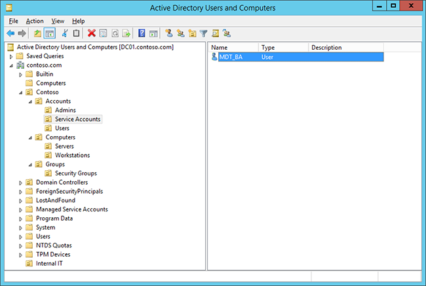Click the Cut scissors toolbar icon
426x286 pixels.
click(x=65, y=33)
